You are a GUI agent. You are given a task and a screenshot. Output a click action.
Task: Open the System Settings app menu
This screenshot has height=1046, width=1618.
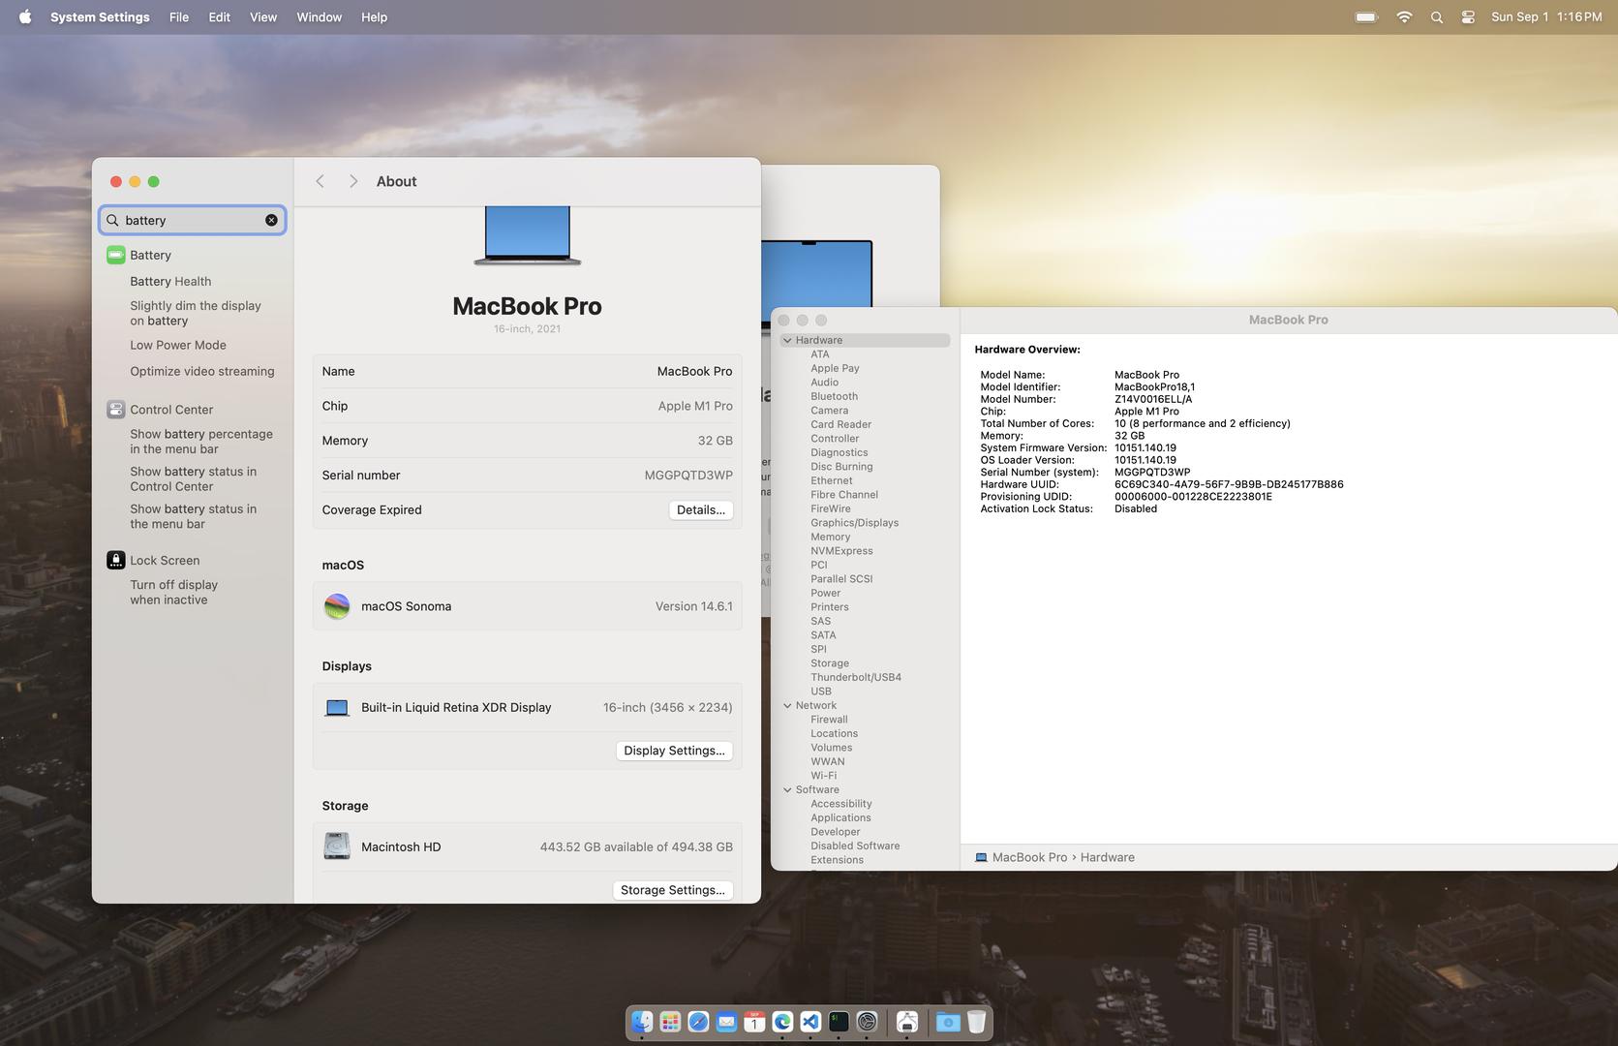[100, 16]
